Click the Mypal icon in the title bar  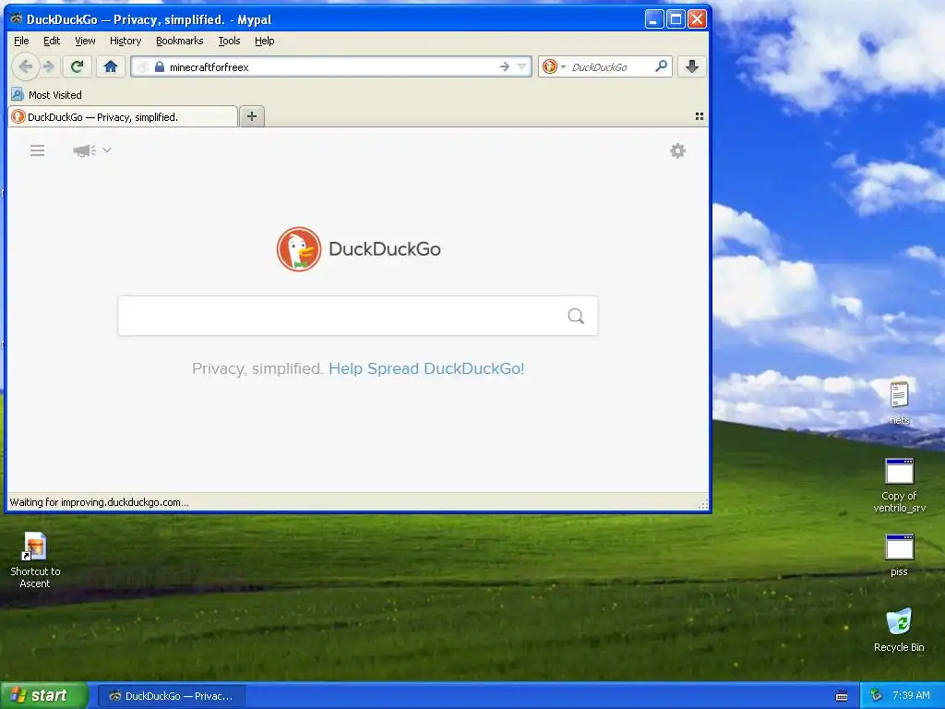tap(17, 18)
